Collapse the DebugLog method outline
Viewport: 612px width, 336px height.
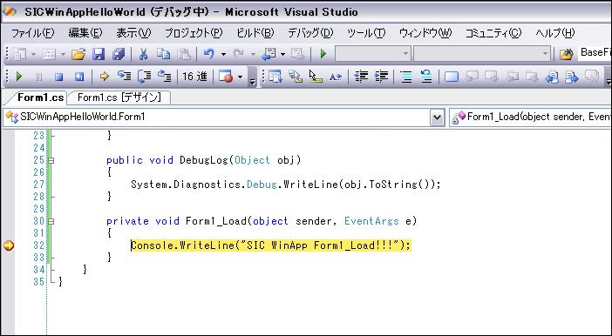click(x=51, y=160)
